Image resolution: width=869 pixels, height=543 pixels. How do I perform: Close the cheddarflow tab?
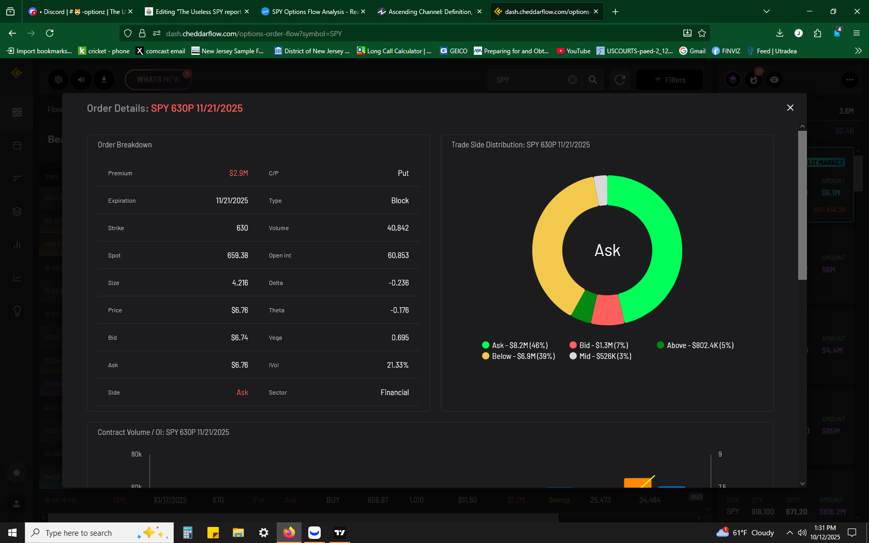coord(596,11)
